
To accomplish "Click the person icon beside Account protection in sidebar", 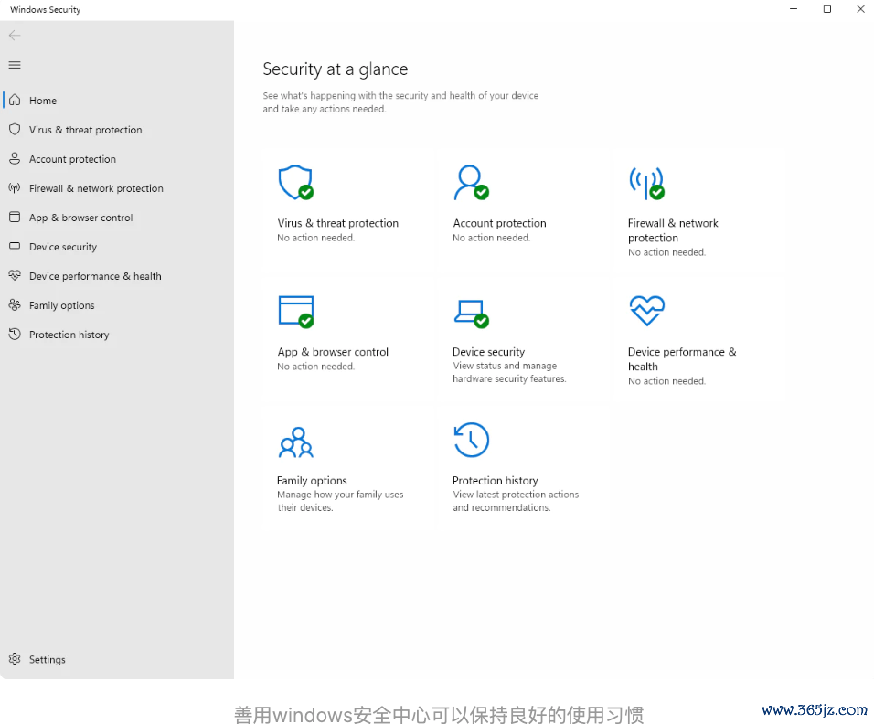I will pos(15,158).
